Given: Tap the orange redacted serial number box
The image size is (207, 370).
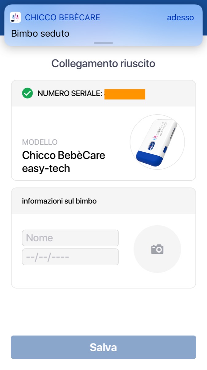Looking at the screenshot, I should point(125,94).
